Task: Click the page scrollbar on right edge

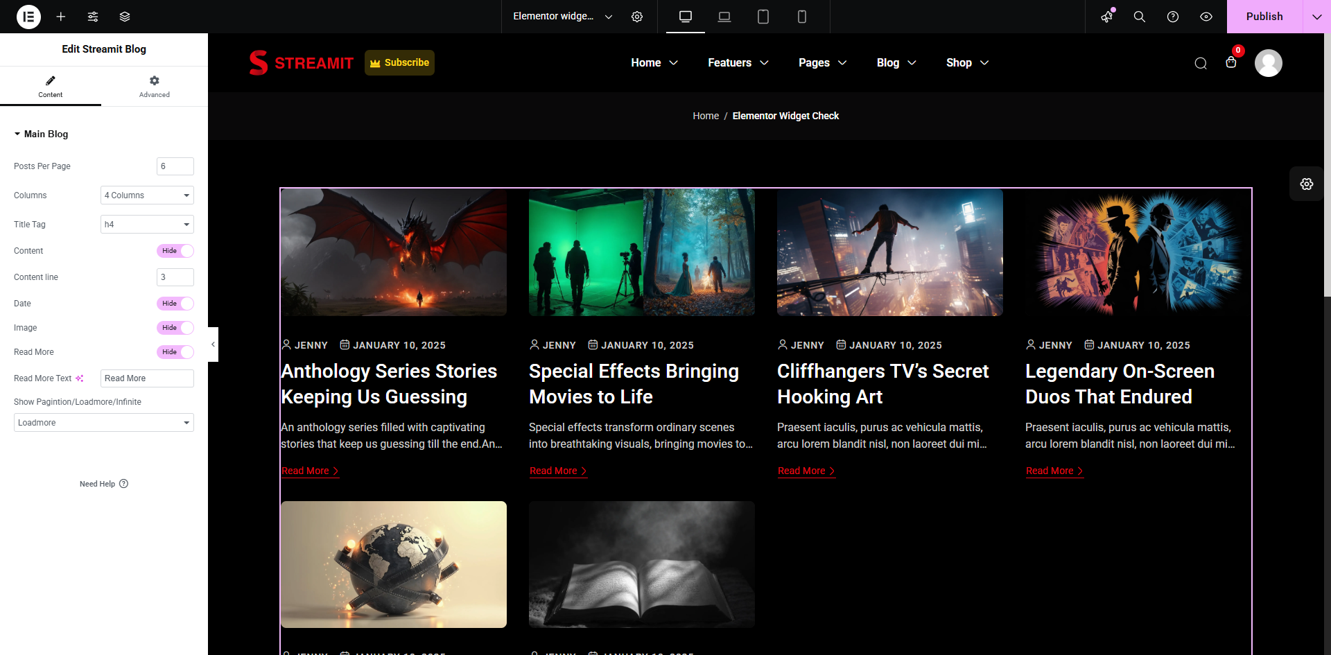Action: [1327, 166]
